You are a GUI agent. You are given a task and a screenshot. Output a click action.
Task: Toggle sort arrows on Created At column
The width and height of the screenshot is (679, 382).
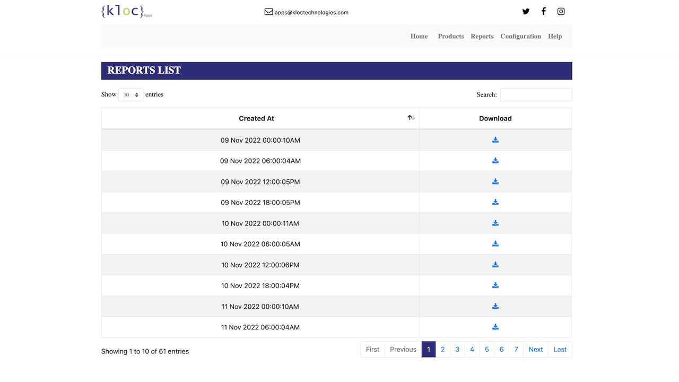411,118
